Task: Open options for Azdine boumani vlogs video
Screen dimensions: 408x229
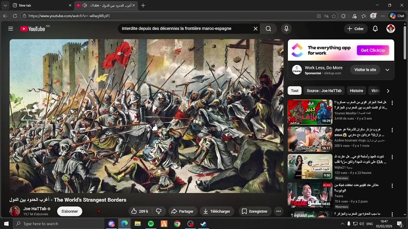Action: pos(392,130)
